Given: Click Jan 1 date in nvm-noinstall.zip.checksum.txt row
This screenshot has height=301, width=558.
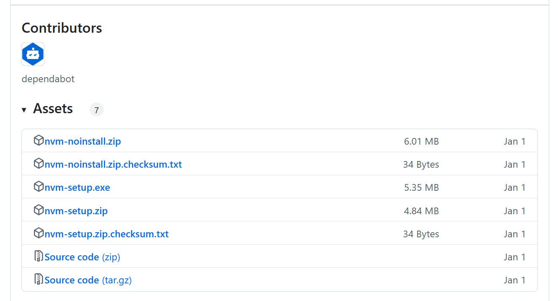Looking at the screenshot, I should pyautogui.click(x=515, y=164).
